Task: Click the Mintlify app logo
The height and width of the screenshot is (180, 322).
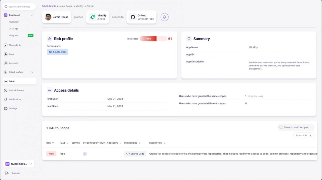Action: point(93,17)
